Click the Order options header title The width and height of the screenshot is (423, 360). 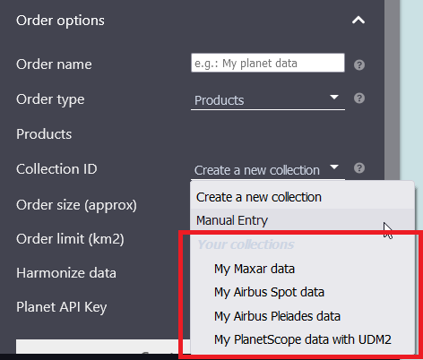point(60,21)
